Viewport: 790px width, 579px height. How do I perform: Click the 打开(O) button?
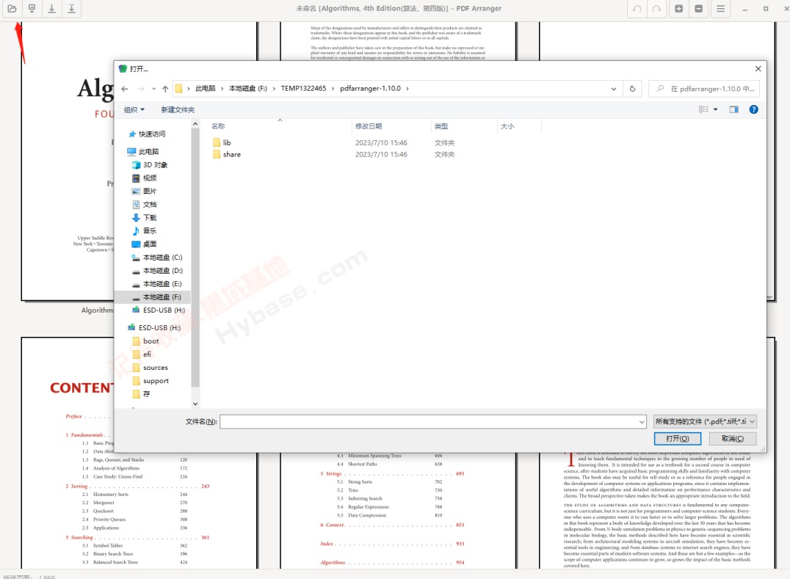pyautogui.click(x=678, y=439)
